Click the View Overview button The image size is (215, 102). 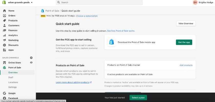tap(186, 23)
